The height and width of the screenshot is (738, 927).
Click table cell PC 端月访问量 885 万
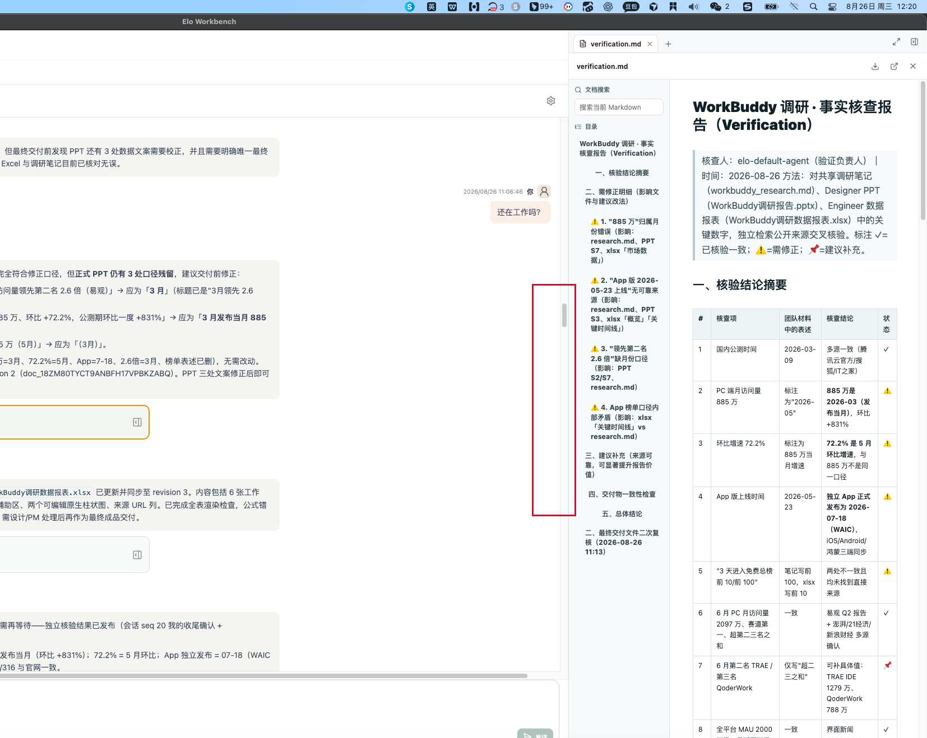(744, 407)
